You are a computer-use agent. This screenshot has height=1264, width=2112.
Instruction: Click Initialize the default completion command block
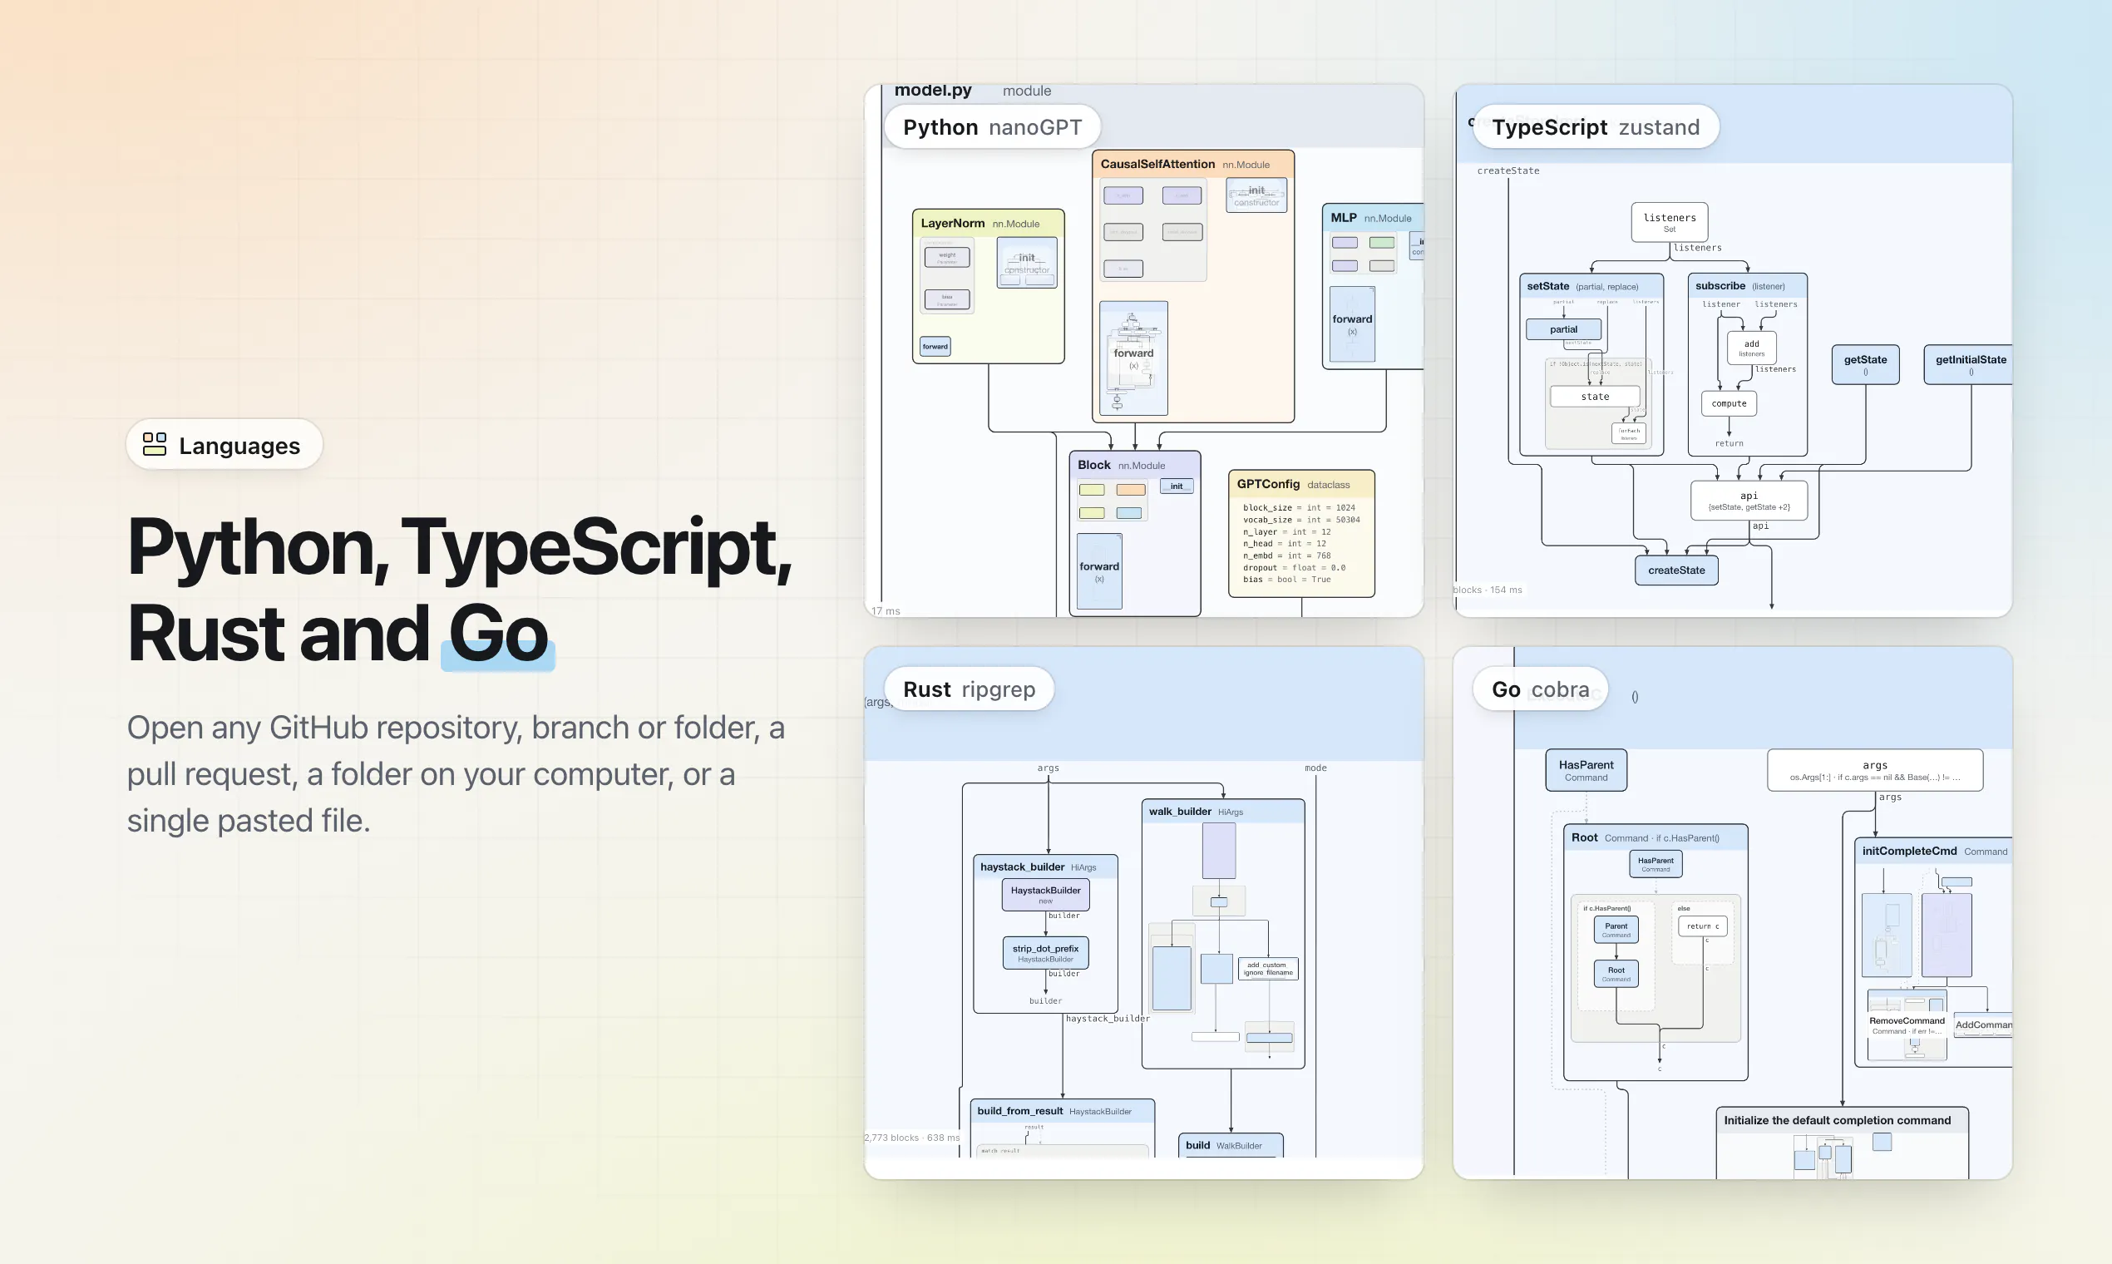coord(1841,1143)
